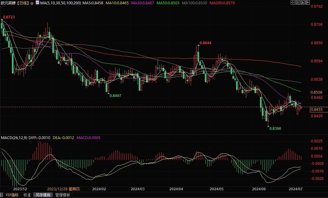Click the MACD:0.0005 readout
This screenshot has height=198, width=328.
(89, 138)
